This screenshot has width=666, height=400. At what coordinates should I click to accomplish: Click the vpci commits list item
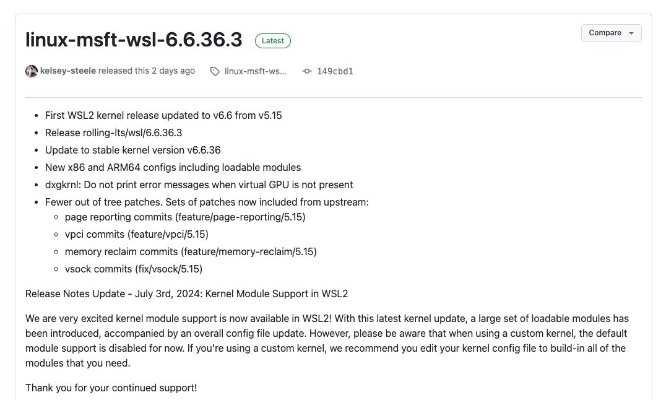click(x=136, y=234)
